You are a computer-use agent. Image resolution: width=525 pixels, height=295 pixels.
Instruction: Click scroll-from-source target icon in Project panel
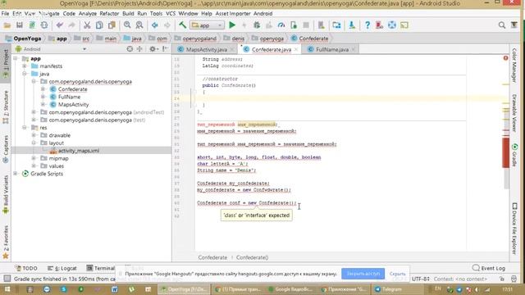[x=130, y=49]
